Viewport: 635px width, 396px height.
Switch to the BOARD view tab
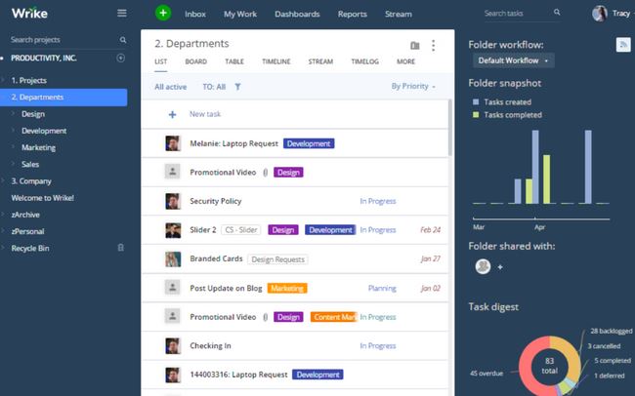click(196, 61)
